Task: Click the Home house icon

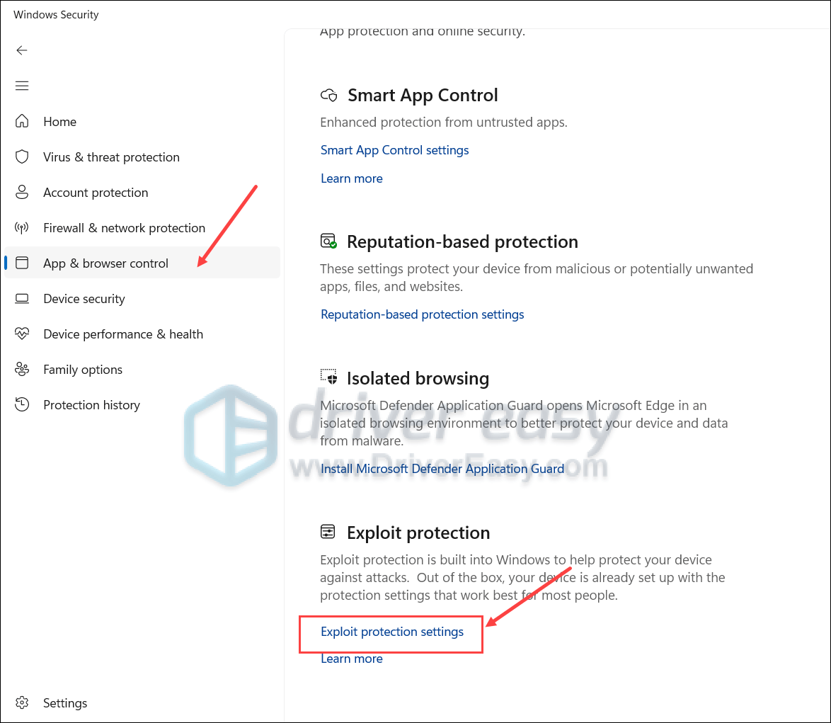Action: coord(22,121)
